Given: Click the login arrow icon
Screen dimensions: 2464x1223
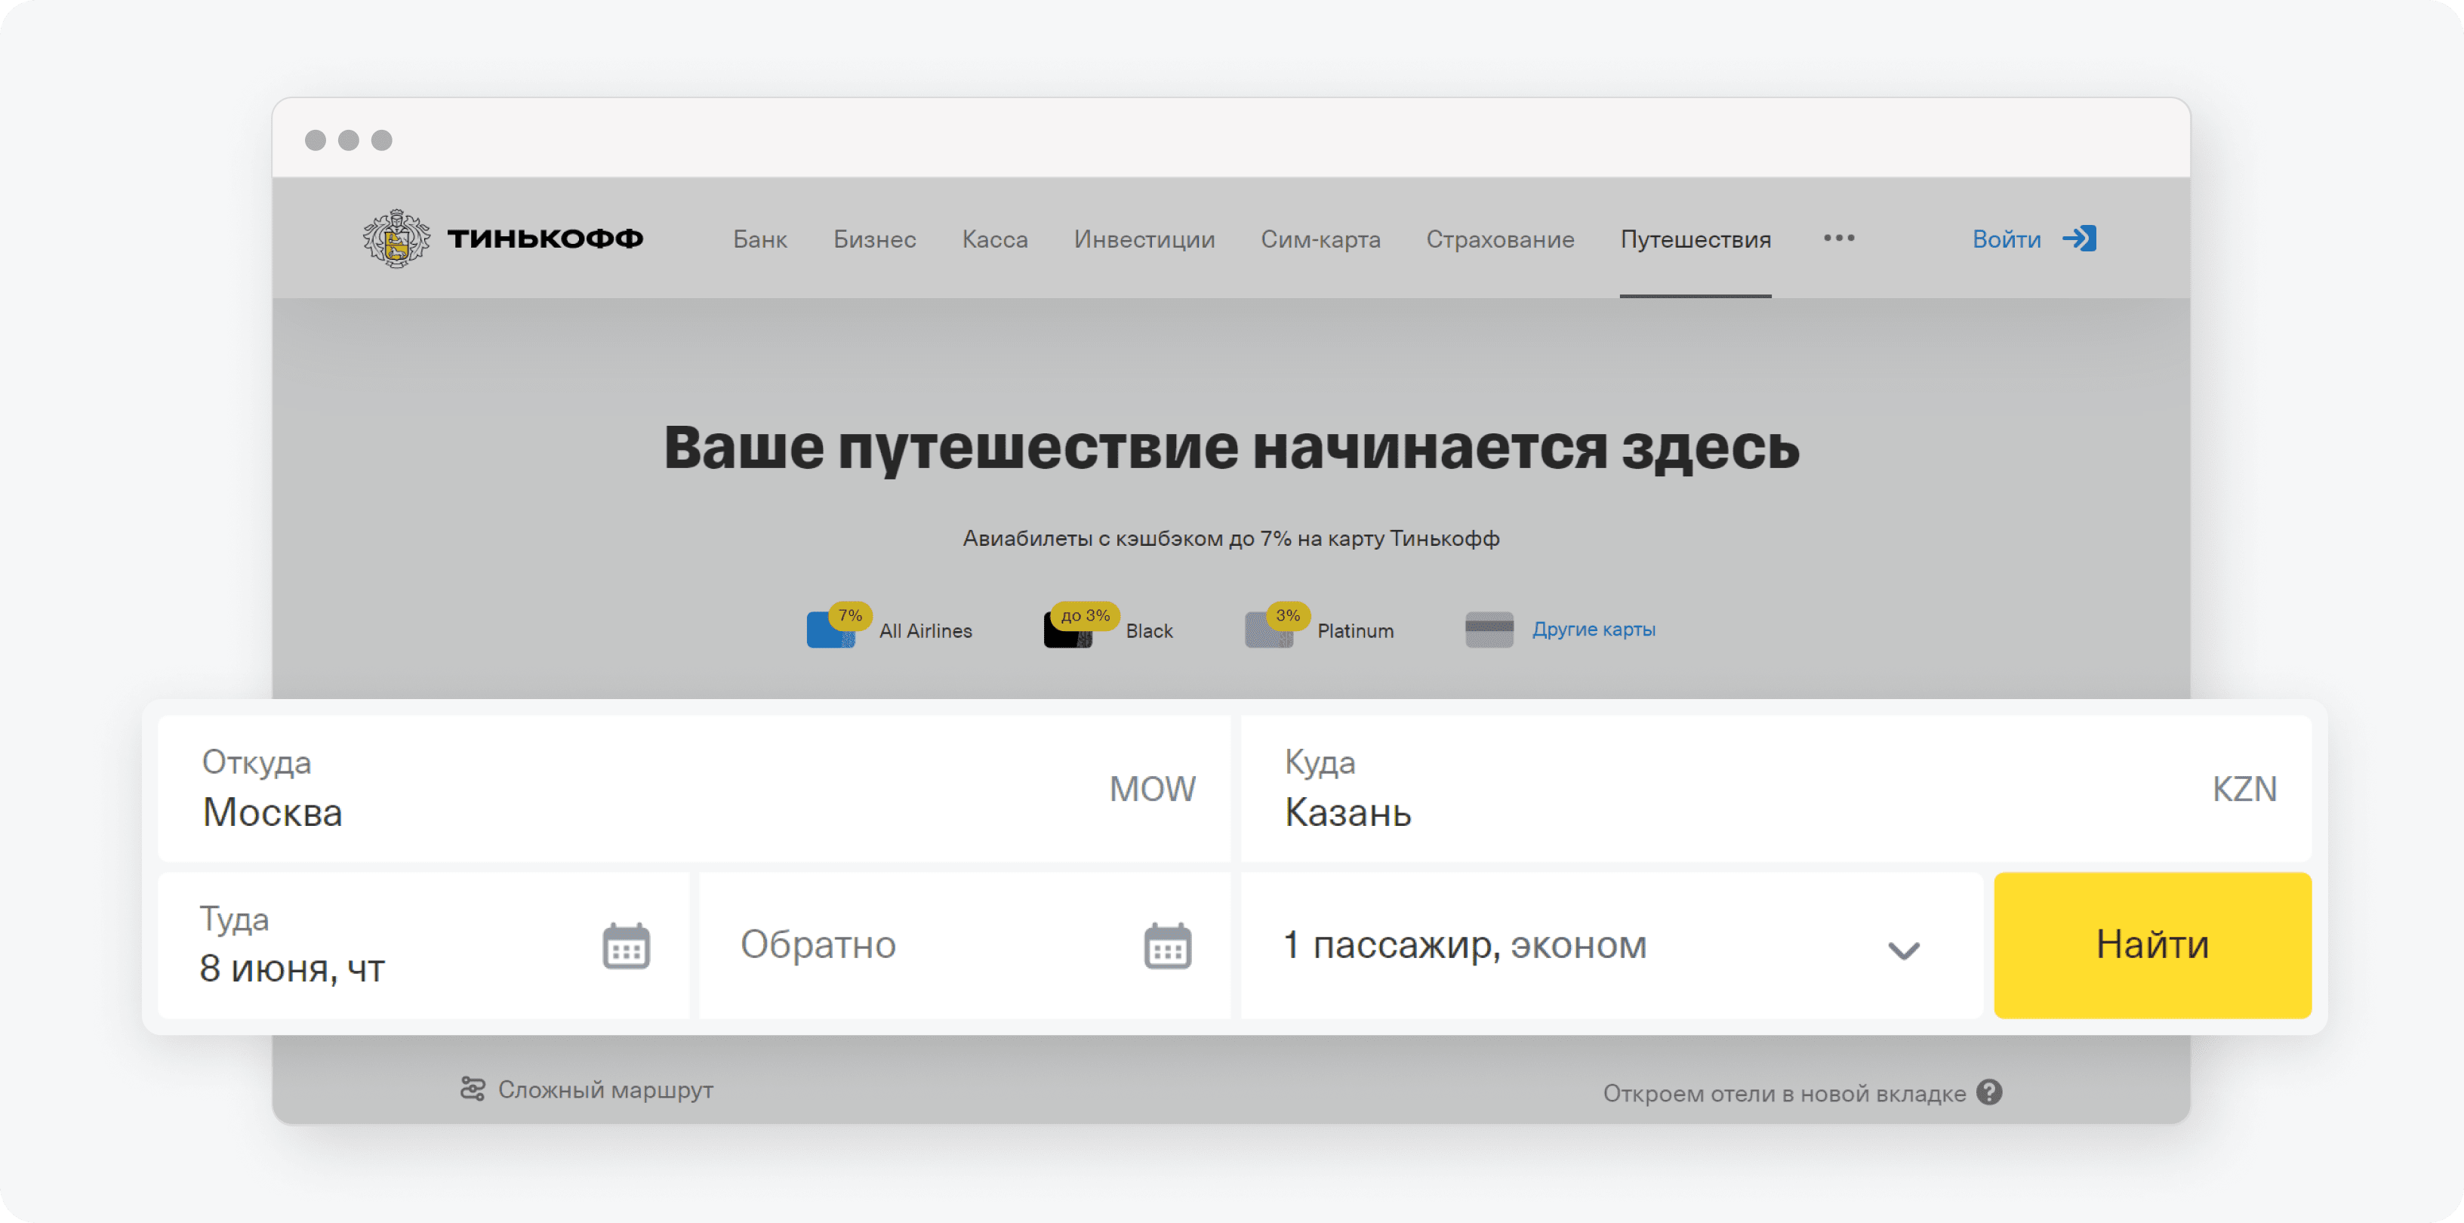Looking at the screenshot, I should click(x=2080, y=238).
